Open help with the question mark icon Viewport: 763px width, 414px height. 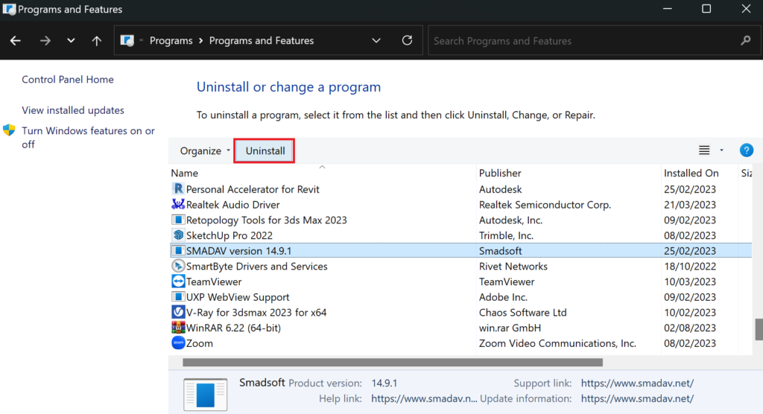[x=747, y=150]
